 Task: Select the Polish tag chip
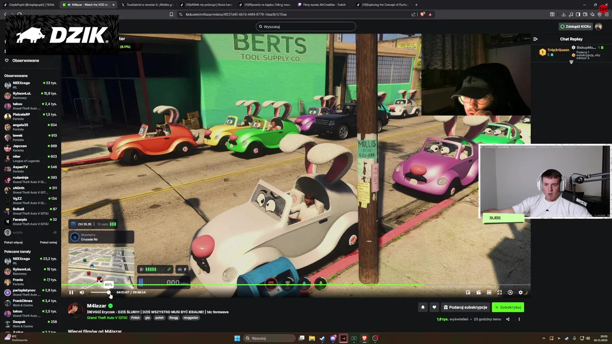[135, 318]
